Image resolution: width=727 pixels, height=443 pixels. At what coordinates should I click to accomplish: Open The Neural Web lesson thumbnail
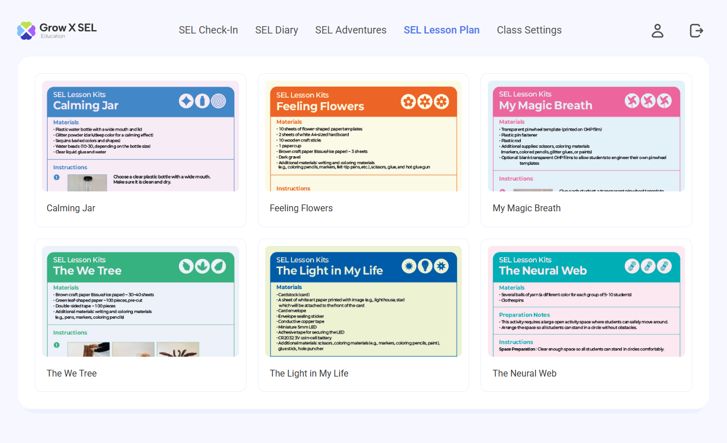point(586,301)
